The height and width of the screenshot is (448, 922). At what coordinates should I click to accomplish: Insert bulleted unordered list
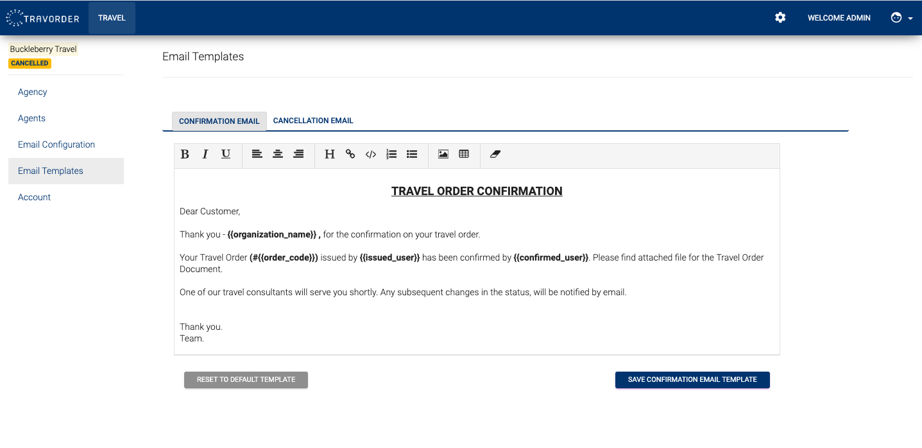(412, 154)
